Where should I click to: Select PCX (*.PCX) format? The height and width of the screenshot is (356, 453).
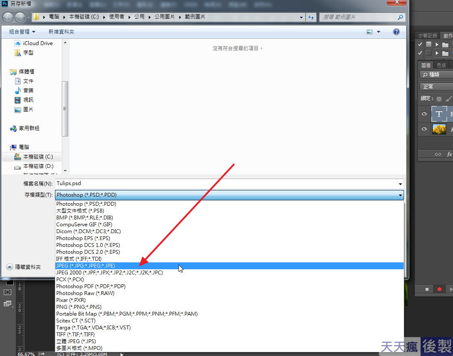pyautogui.click(x=230, y=280)
